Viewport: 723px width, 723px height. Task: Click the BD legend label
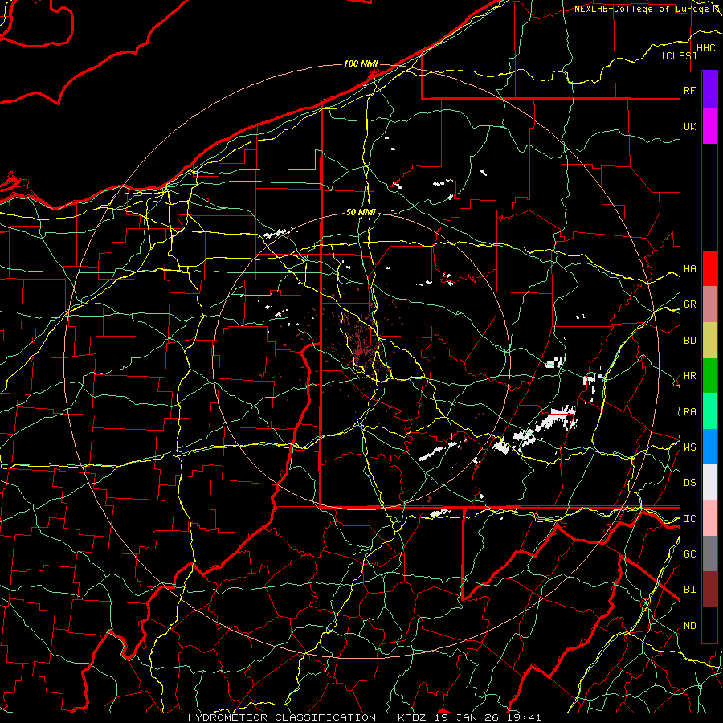click(689, 341)
